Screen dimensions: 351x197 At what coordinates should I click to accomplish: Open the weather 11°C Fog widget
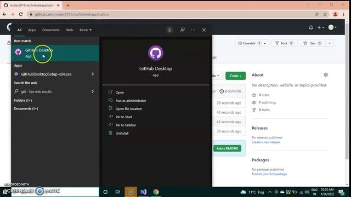tap(252, 192)
